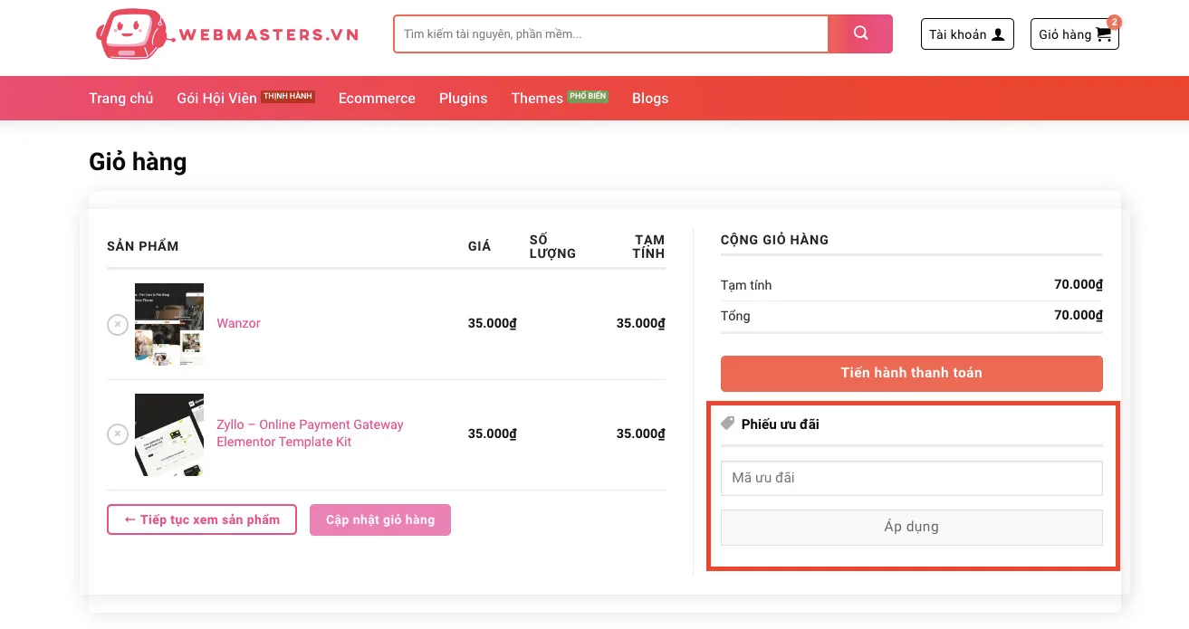Click the PHỔ BIẾN badge
This screenshot has height=629, width=1189.
click(588, 96)
